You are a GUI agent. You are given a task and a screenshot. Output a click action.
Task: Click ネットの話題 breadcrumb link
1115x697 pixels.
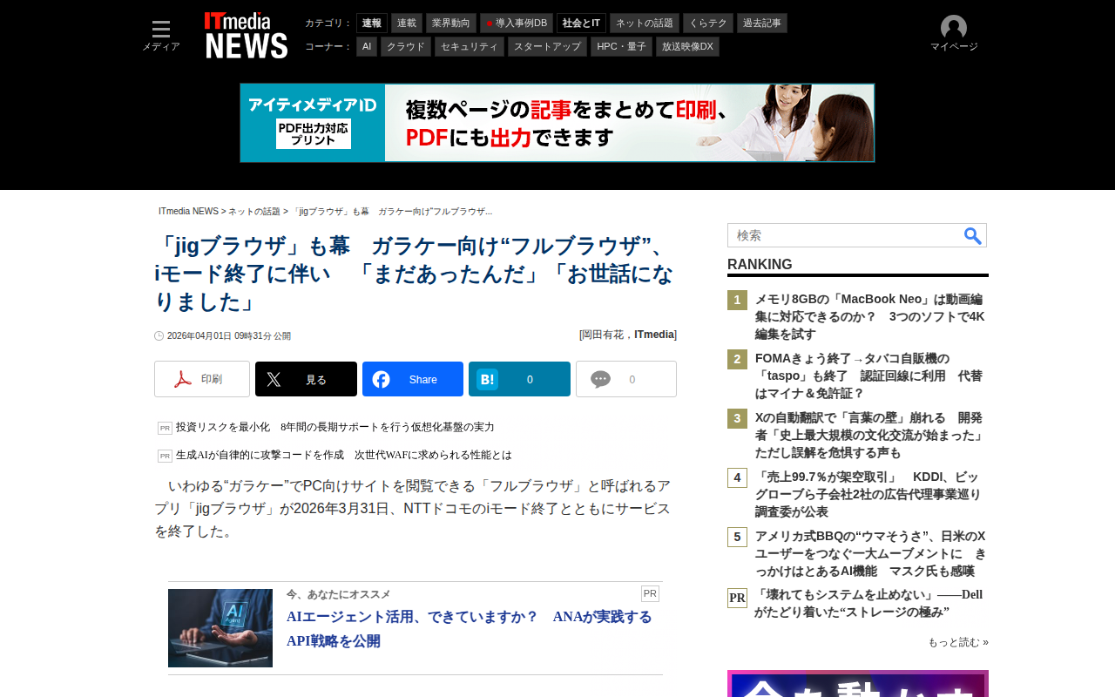click(x=254, y=212)
